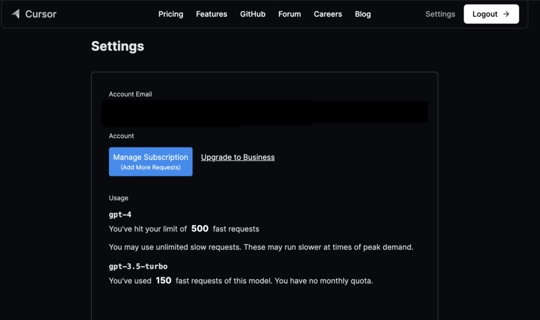Click the gpt-3.5-turbo model heading

click(x=138, y=266)
